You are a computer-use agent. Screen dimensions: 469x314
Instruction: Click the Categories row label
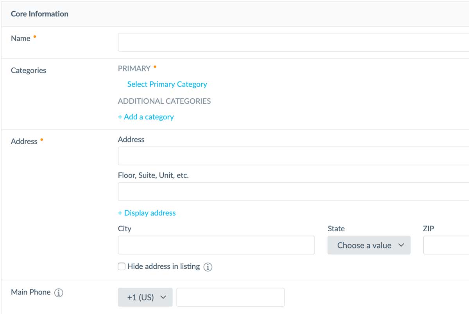coord(29,71)
